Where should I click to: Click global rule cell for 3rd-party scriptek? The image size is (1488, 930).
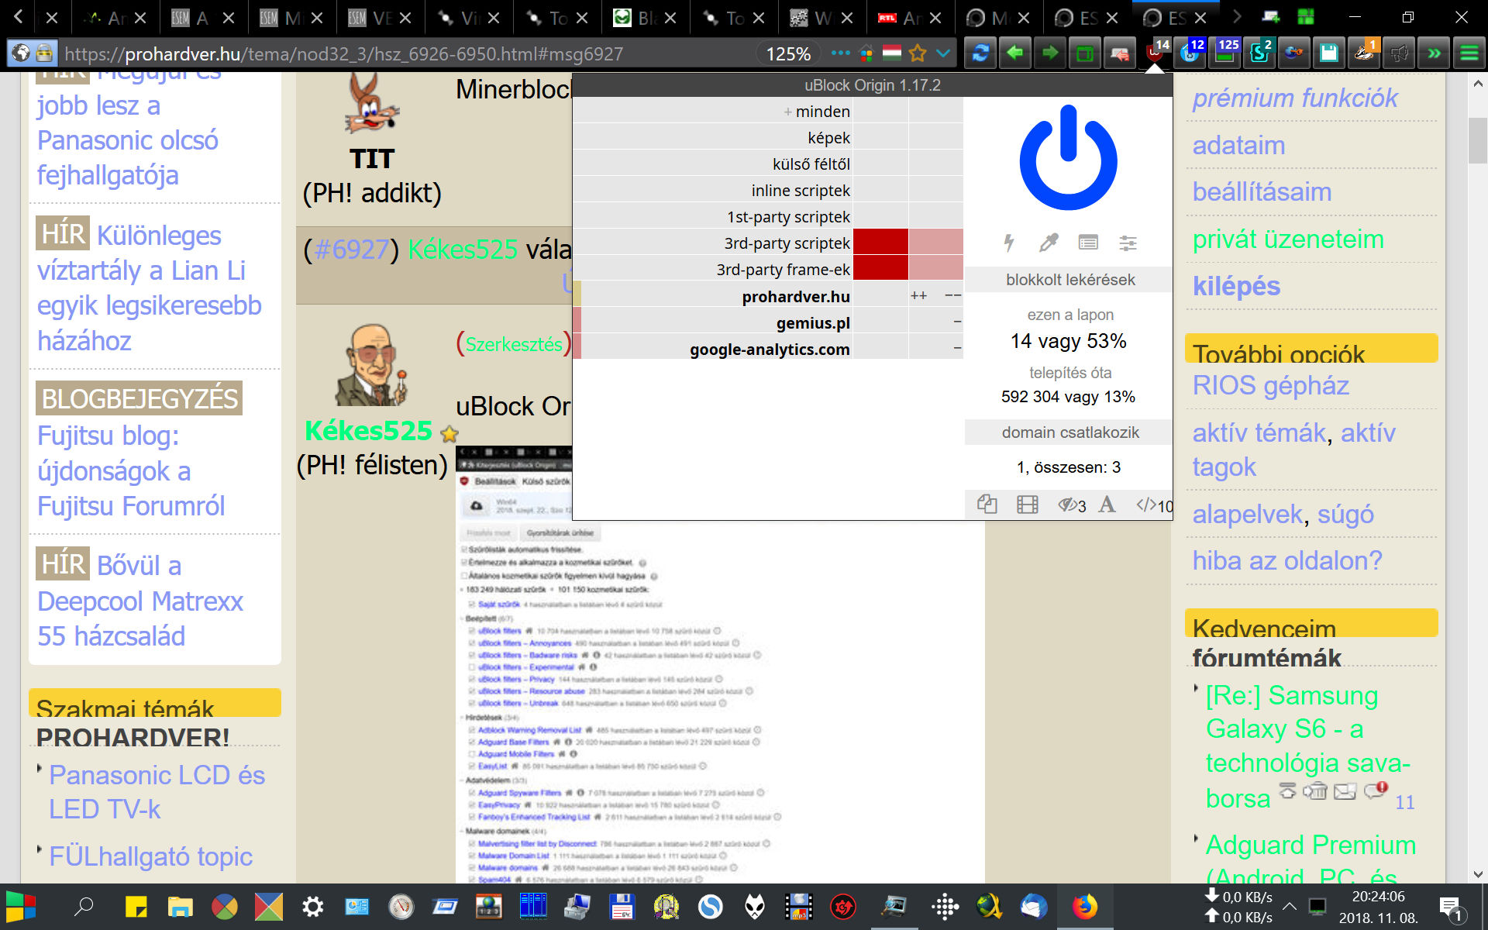pos(880,243)
